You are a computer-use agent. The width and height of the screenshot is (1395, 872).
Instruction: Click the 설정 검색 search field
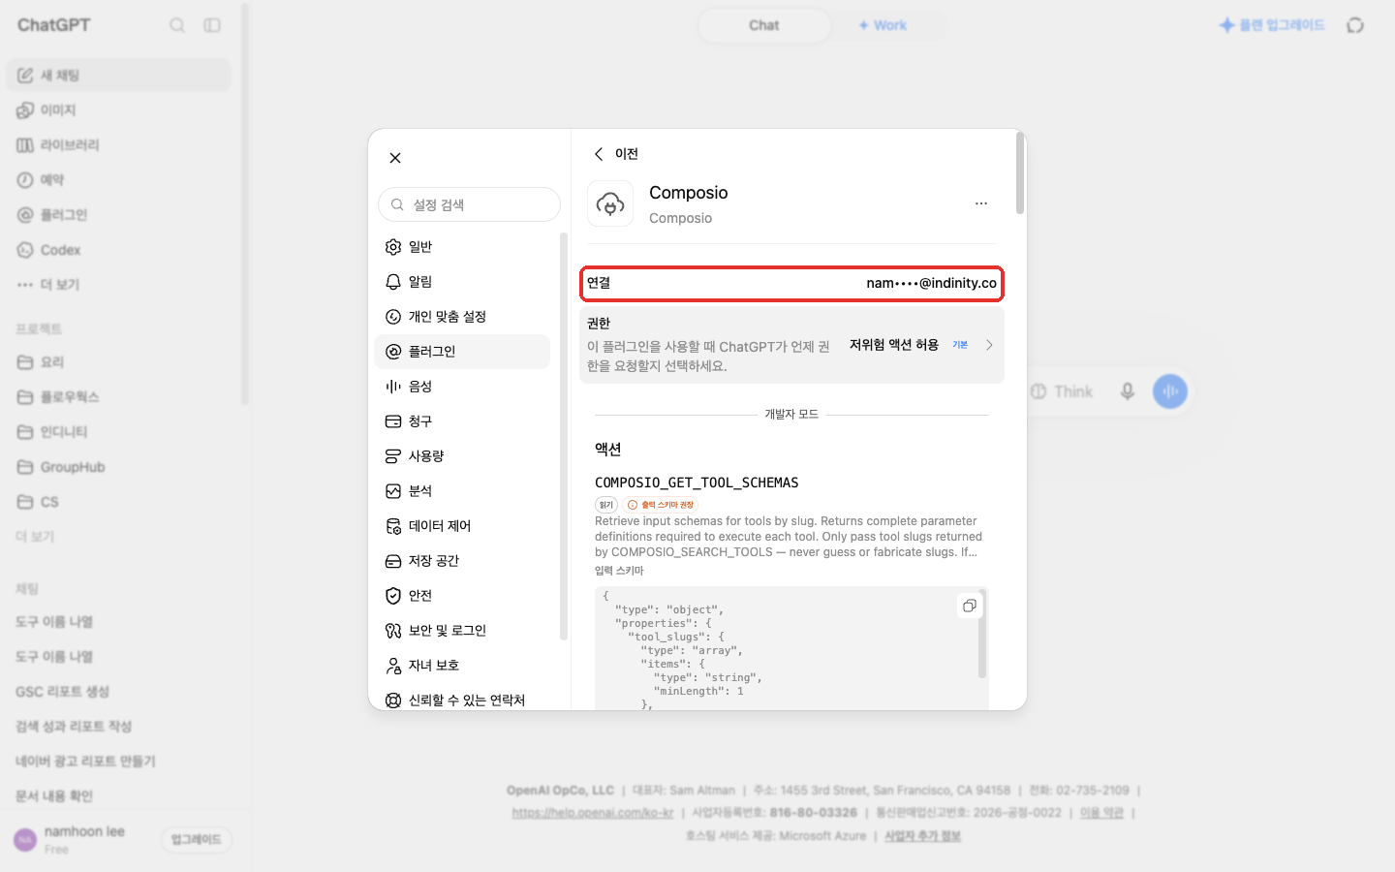(x=469, y=204)
